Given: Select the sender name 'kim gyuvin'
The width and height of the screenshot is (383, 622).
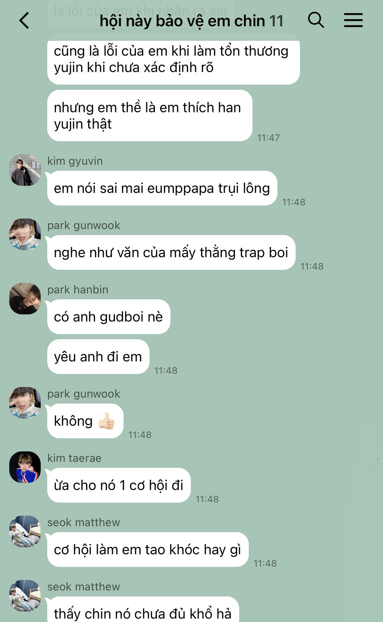Looking at the screenshot, I should pos(75,161).
